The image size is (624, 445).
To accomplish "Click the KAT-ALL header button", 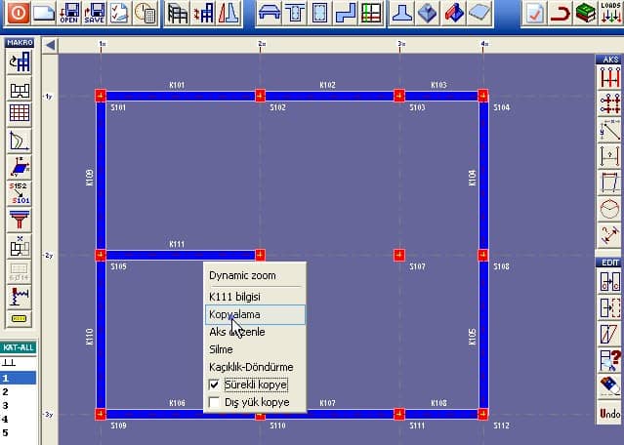I will point(19,347).
